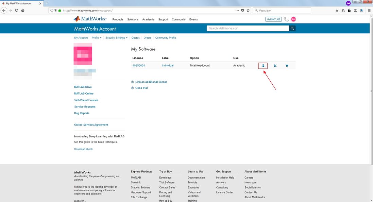Click the shopping cart icon in the license row

287,66
